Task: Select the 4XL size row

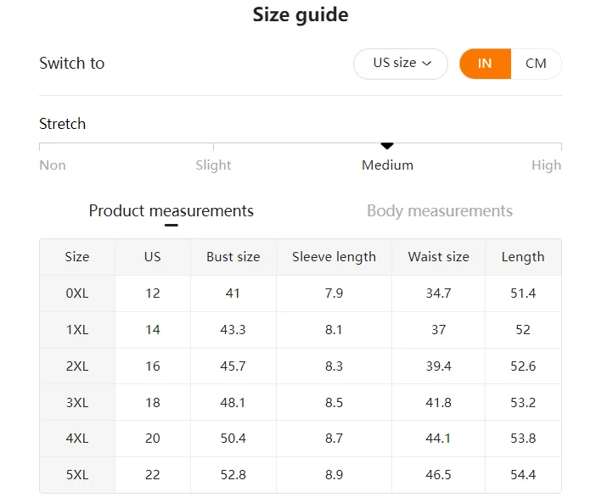Action: [x=77, y=439]
